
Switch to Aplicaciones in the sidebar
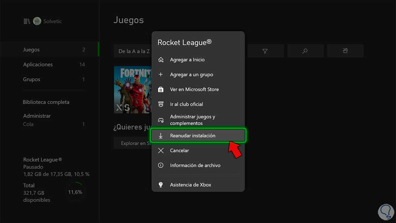(49, 65)
